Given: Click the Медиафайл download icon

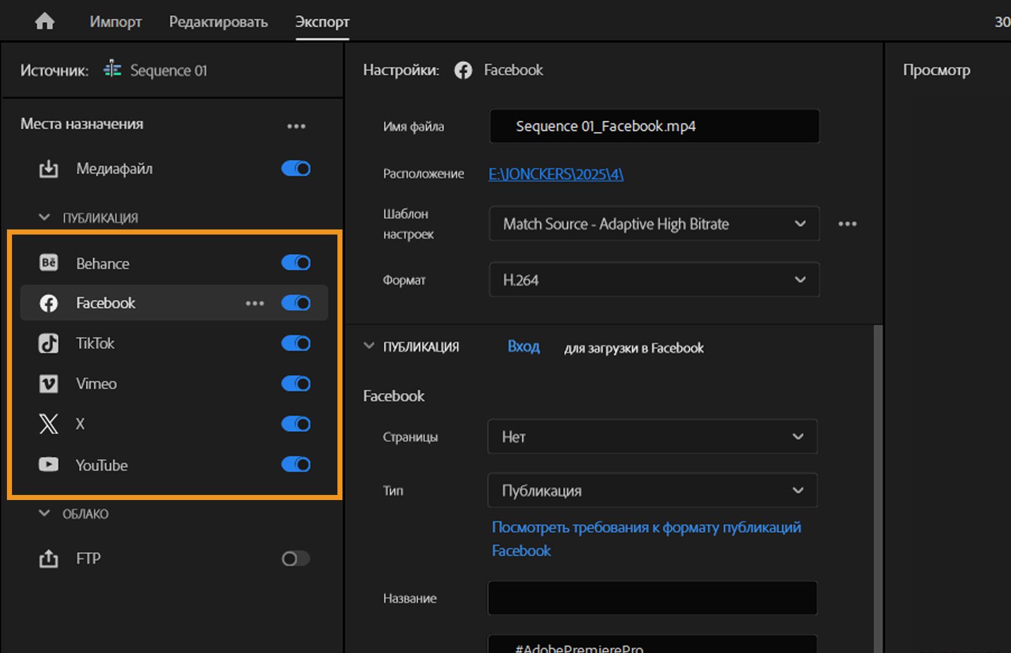Looking at the screenshot, I should (48, 169).
